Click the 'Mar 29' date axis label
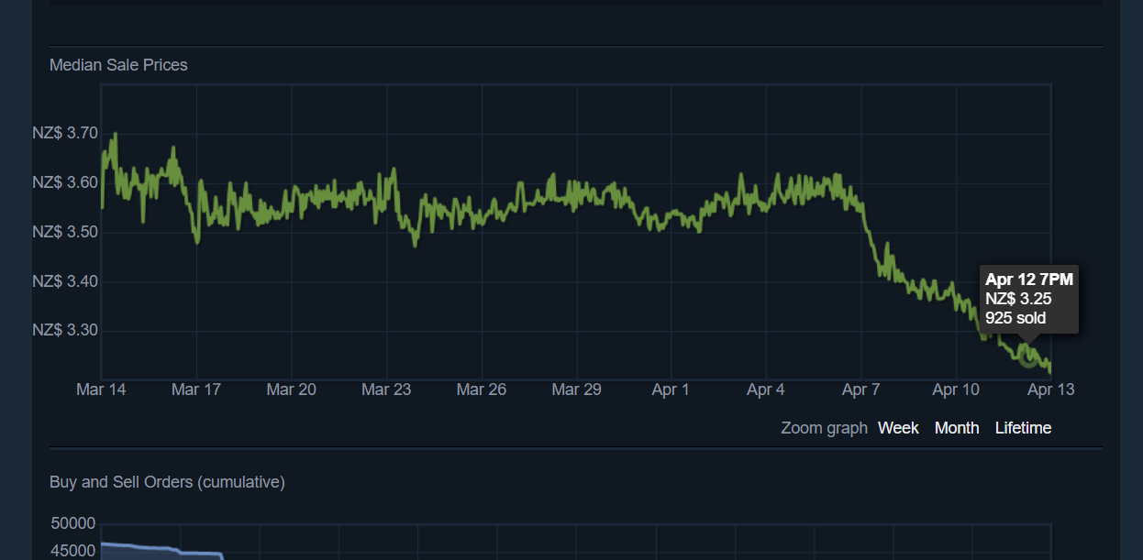Viewport: 1143px width, 560px height. [x=577, y=390]
